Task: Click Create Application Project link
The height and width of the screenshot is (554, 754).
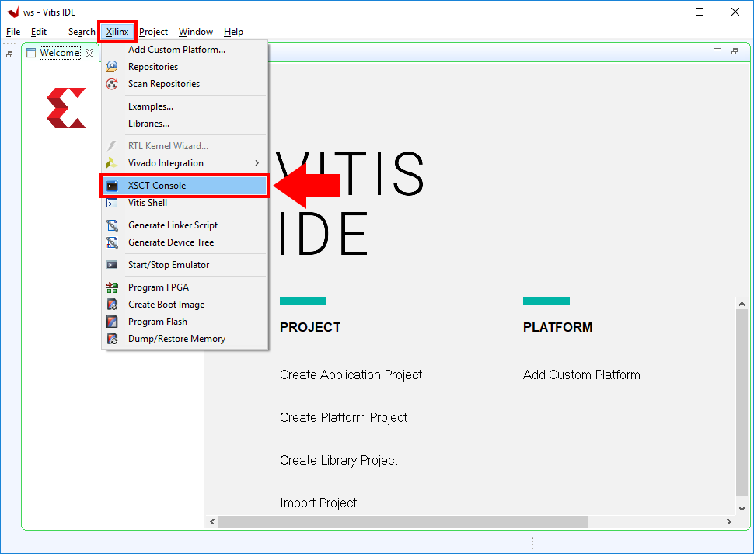Action: (x=351, y=375)
